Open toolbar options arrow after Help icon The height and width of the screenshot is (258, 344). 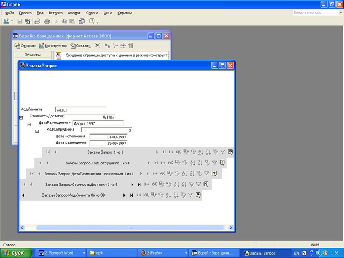[98, 22]
